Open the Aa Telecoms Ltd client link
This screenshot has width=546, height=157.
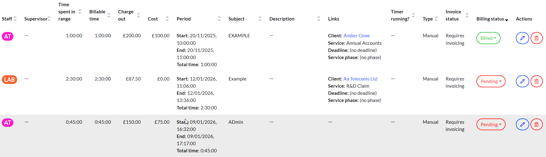tap(360, 79)
